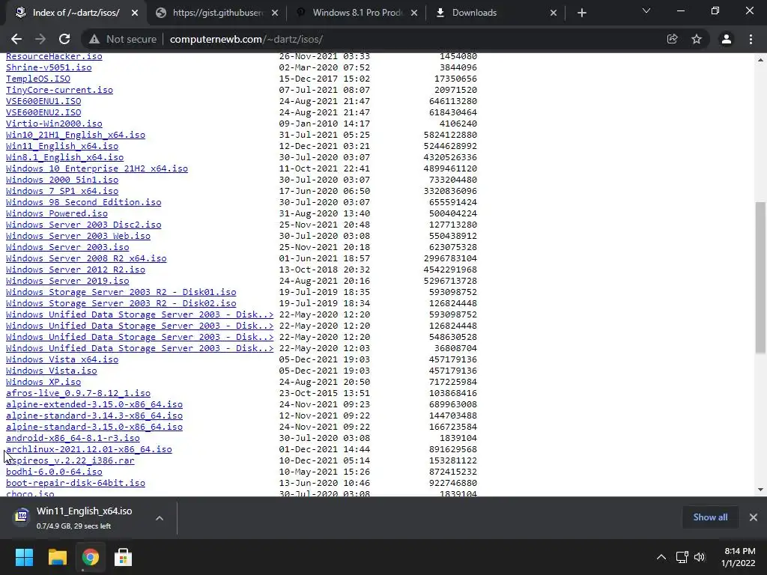Bookmark this page with the star
Image resolution: width=767 pixels, height=575 pixels.
[697, 39]
